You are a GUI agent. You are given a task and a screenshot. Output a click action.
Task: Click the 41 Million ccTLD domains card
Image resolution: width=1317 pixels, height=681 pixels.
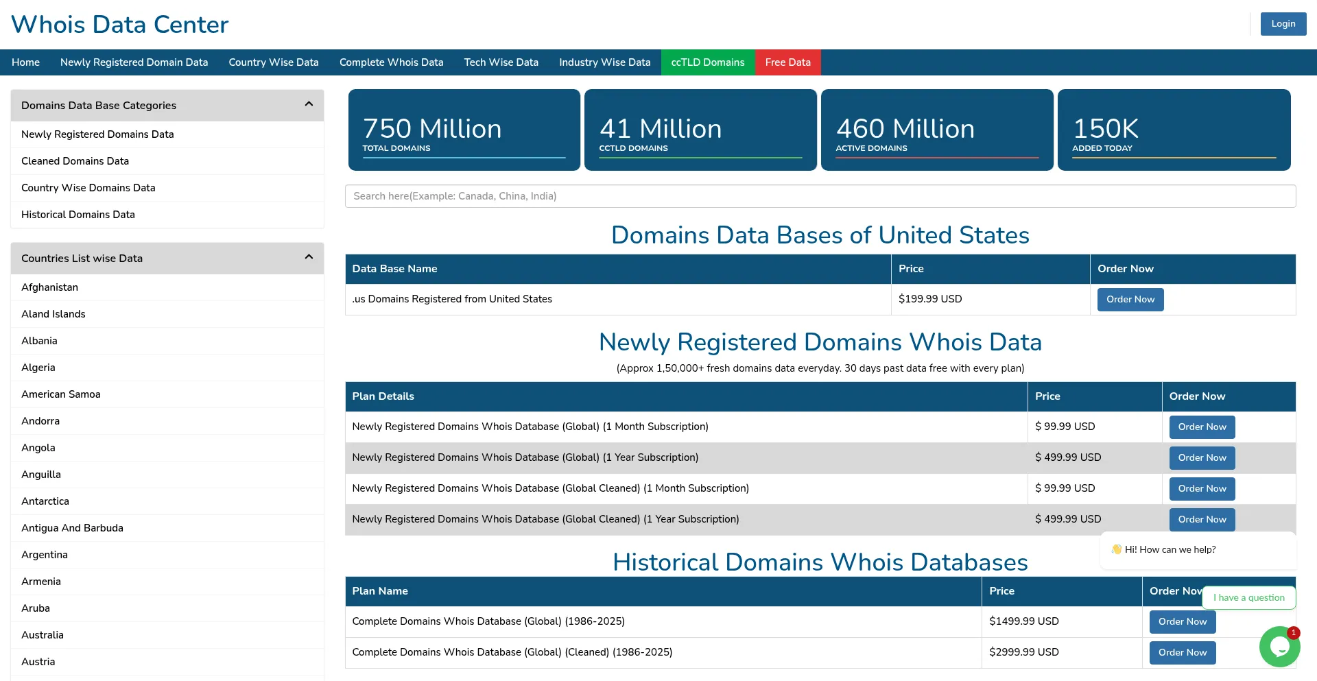click(x=700, y=130)
